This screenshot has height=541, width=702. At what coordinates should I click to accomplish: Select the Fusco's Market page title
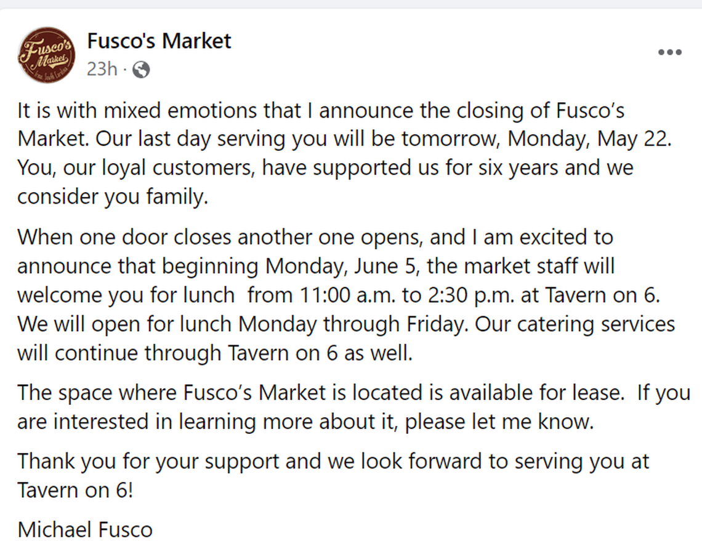click(x=159, y=41)
